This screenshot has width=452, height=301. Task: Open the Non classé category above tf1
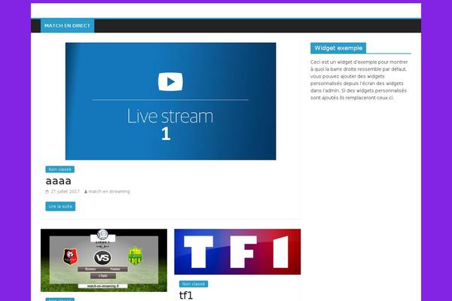pos(194,284)
